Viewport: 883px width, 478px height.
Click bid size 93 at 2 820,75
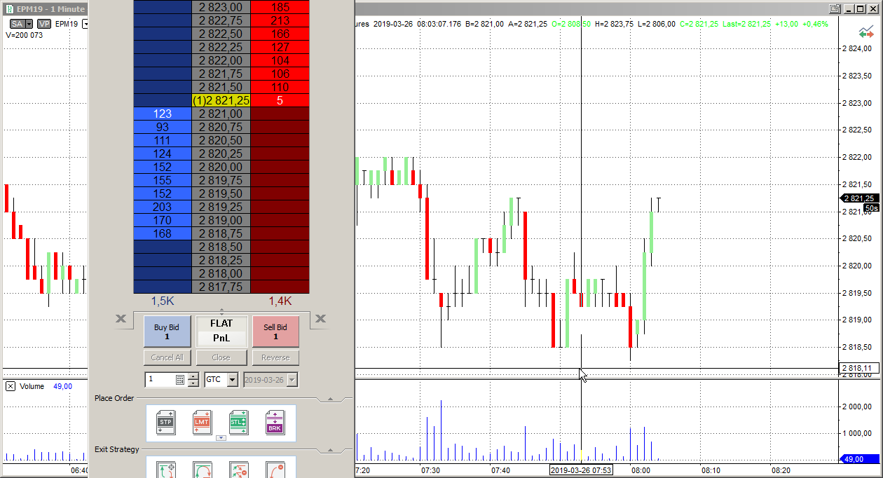click(x=163, y=127)
